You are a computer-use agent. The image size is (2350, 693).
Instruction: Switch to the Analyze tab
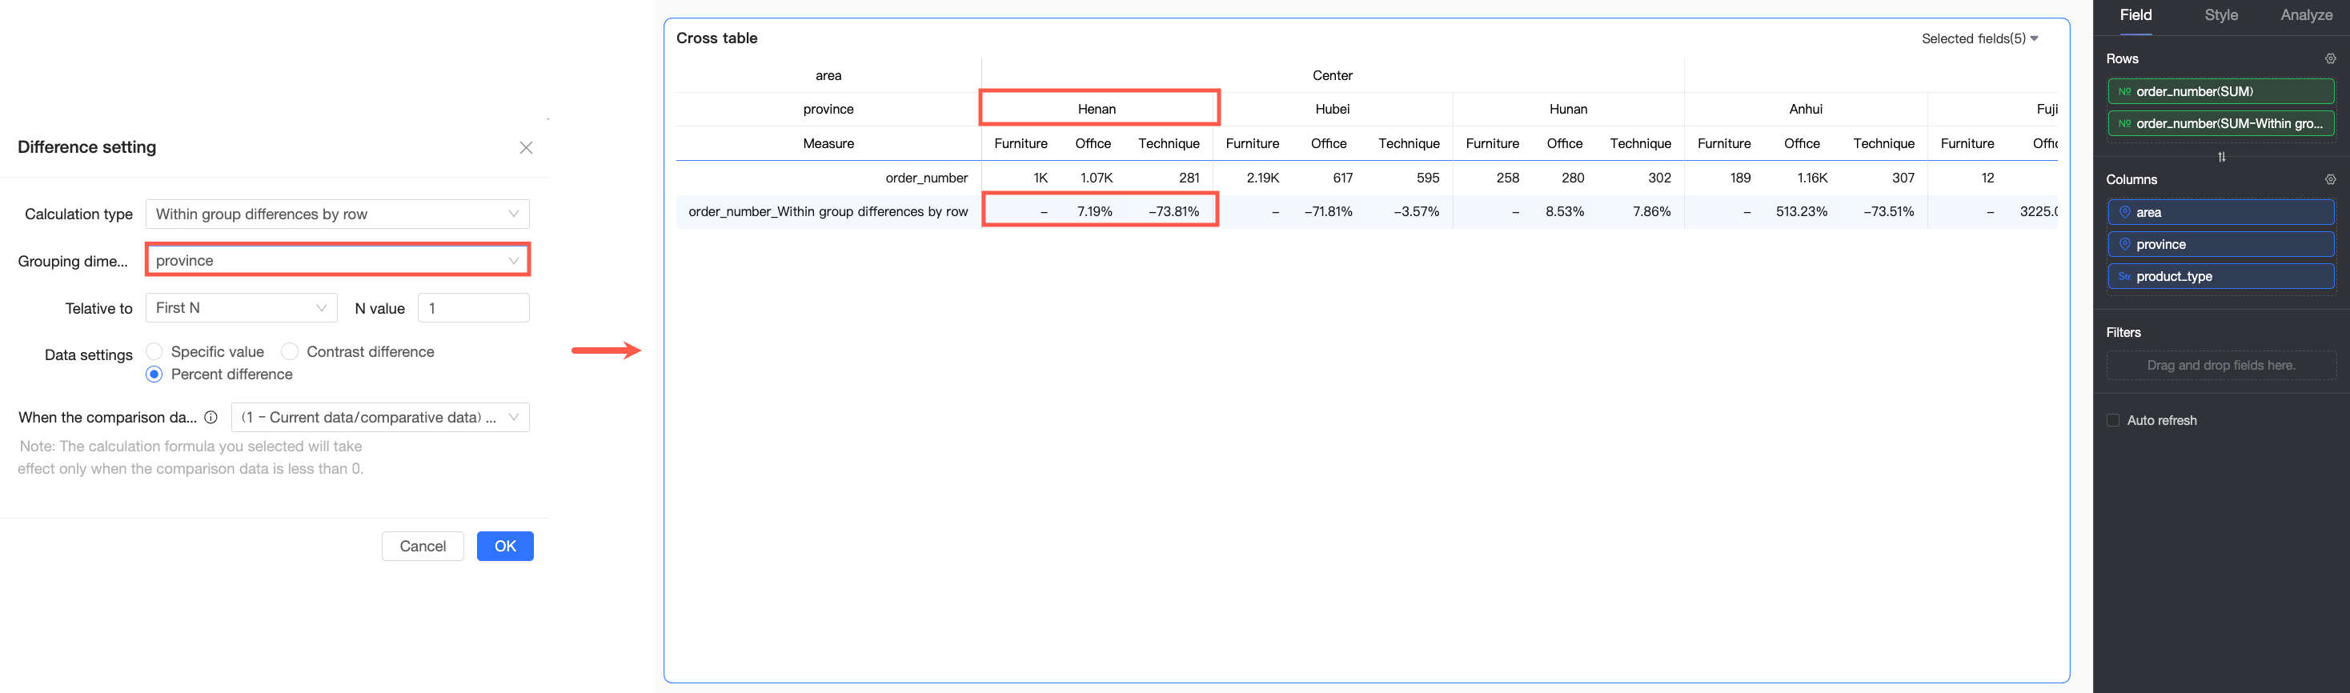(x=2306, y=15)
